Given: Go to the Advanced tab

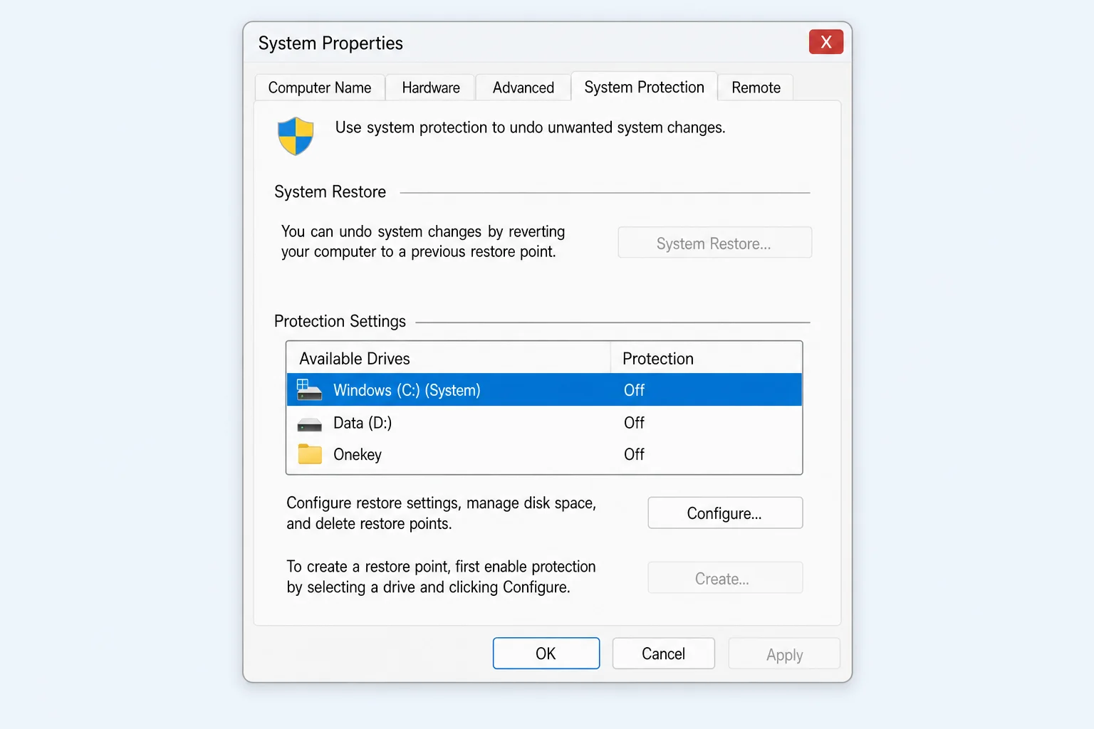Looking at the screenshot, I should click(523, 88).
